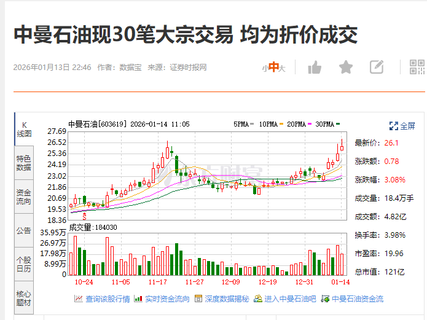
Task: Switch to the 特色数据 tab
Action: point(24,163)
